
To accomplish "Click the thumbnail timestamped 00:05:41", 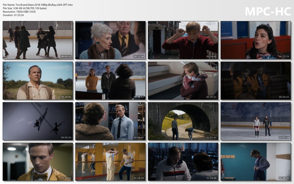I will (38, 40).
